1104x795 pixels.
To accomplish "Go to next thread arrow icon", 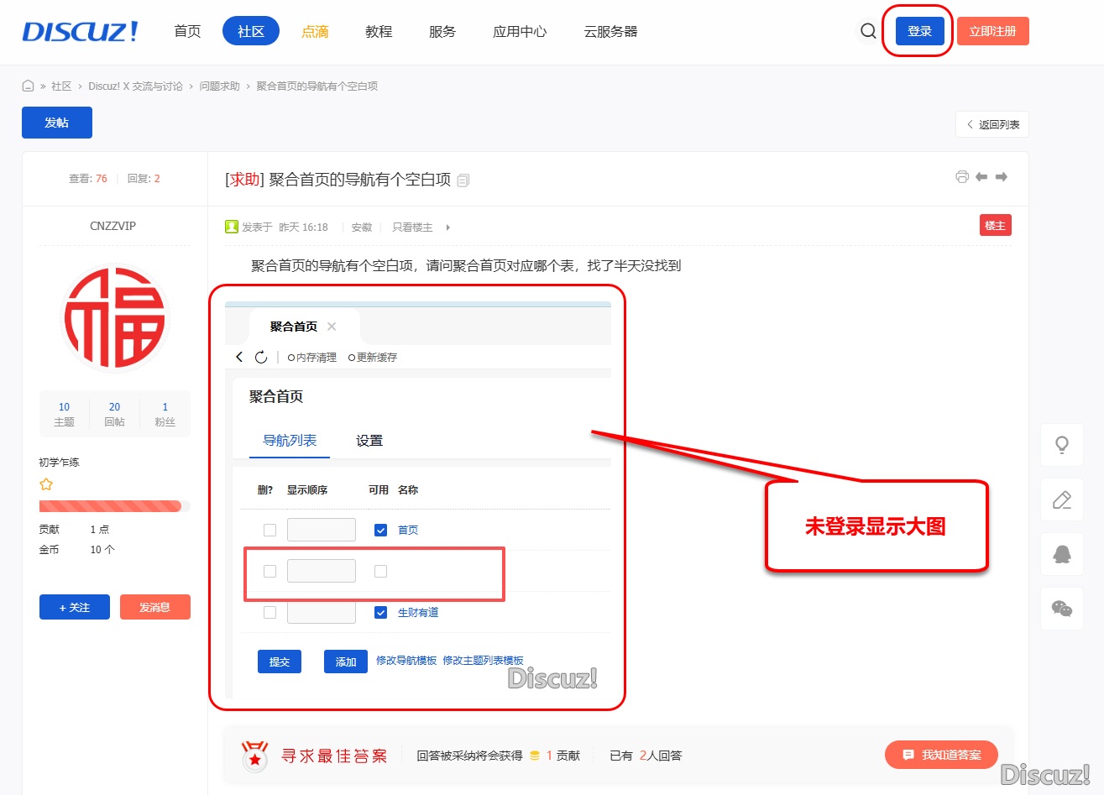I will [x=1001, y=177].
